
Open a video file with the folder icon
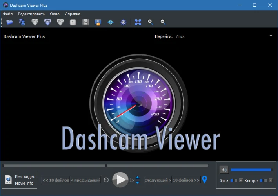[9, 22]
